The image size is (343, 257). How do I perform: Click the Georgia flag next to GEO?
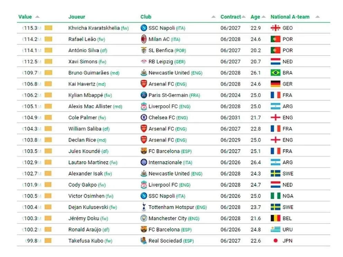tap(275, 28)
